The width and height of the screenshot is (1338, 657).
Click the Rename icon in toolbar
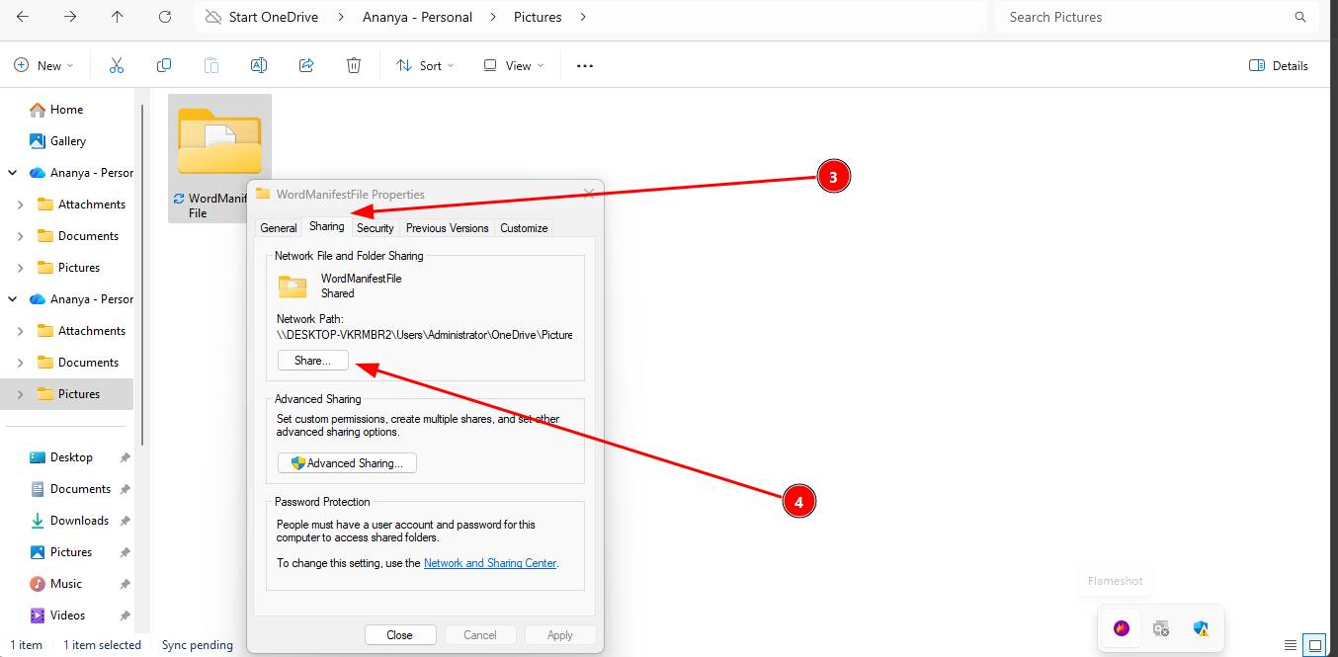point(259,65)
